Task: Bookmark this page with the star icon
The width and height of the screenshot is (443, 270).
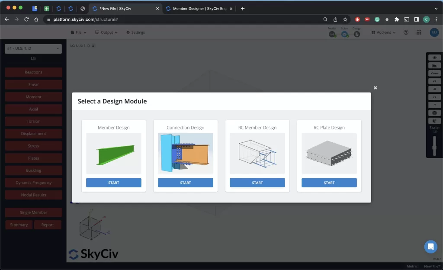Action: [x=345, y=19]
